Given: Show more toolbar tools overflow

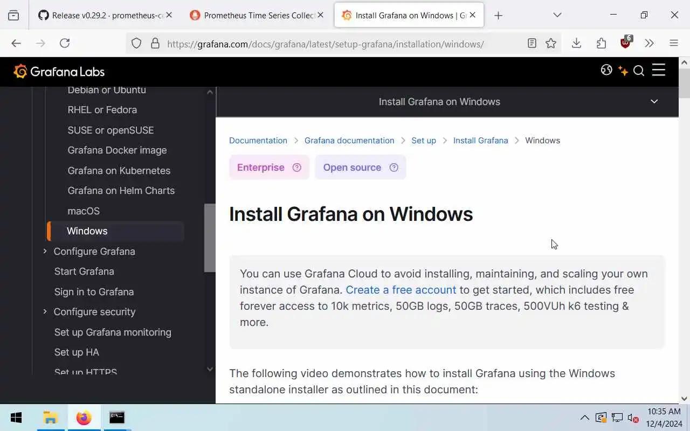Looking at the screenshot, I should (x=649, y=43).
